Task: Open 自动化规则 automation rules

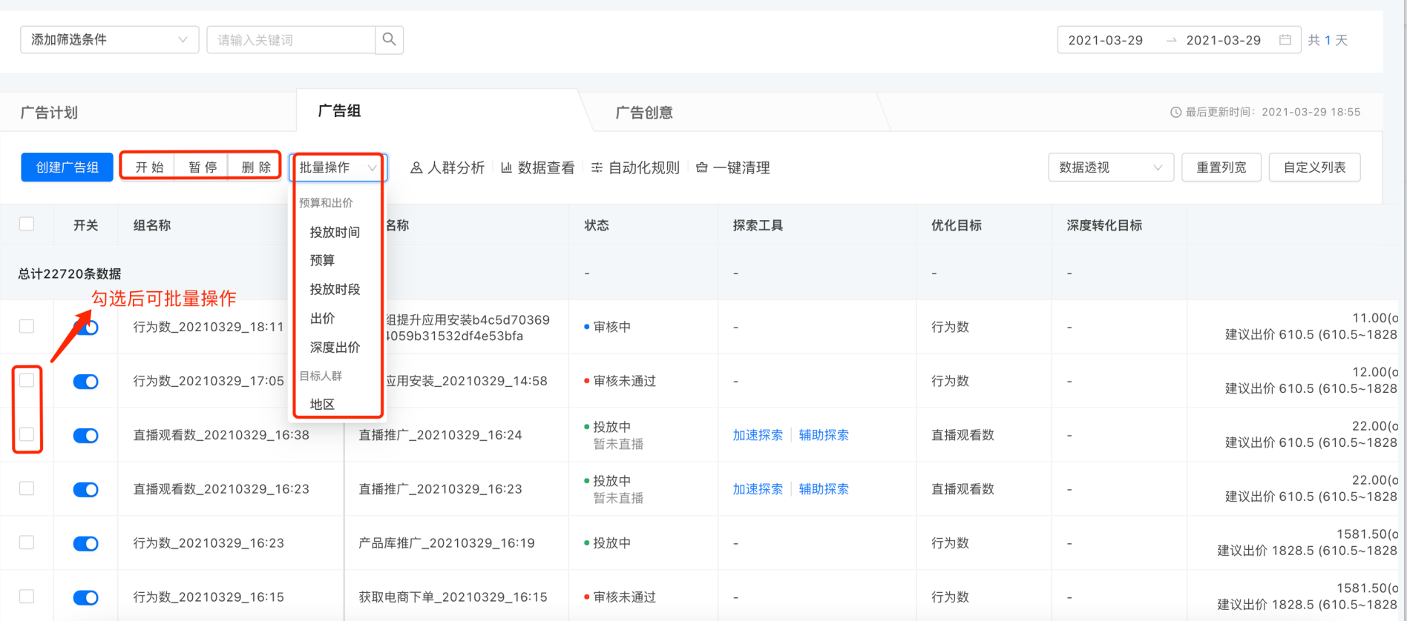Action: click(635, 168)
